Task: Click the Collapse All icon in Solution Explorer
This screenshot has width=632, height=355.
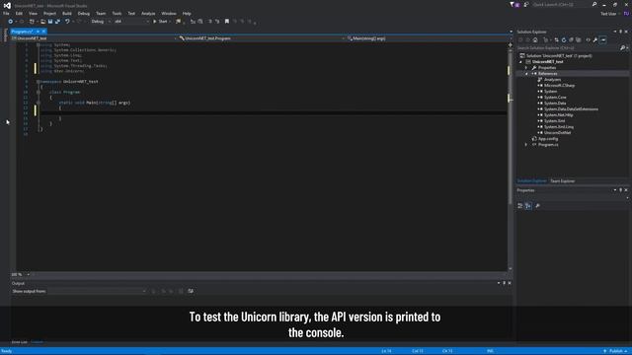Action: 571,39
